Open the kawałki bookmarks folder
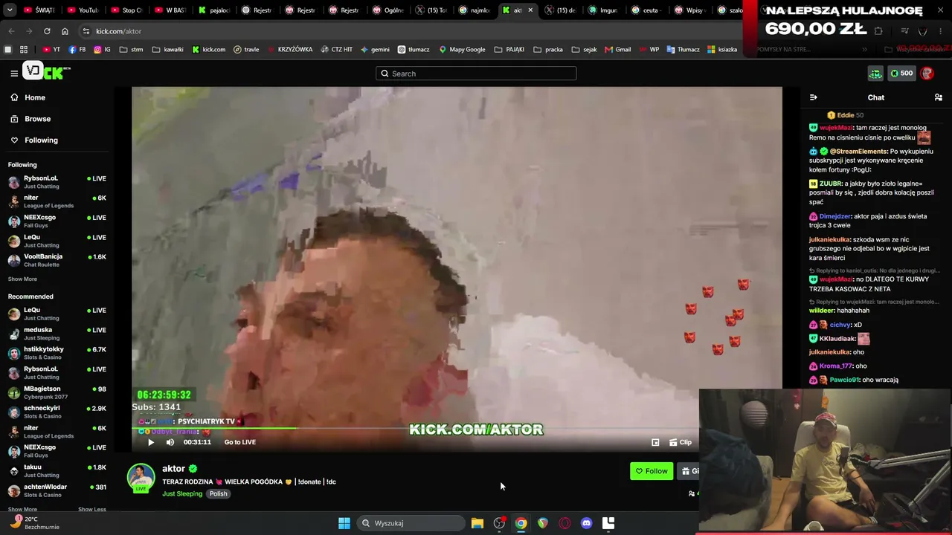The image size is (952, 535). (x=167, y=50)
